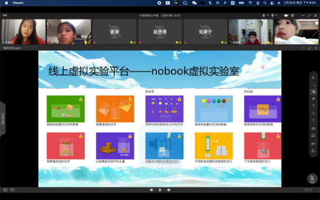Image resolution: width=320 pixels, height=200 pixels.
Task: Expand the dropdown arrow beside the light bulb icon
Action: (276, 15)
